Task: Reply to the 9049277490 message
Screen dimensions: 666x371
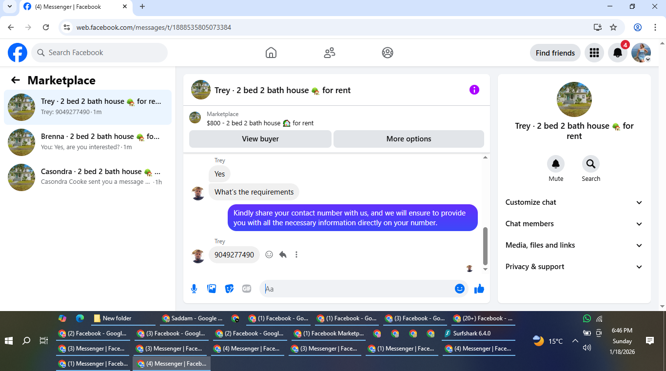Action: (283, 254)
